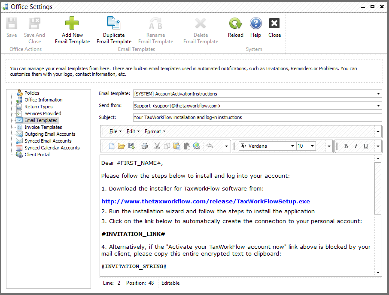The image size is (389, 295).
Task: Open the Send from dropdown
Action: (x=378, y=106)
